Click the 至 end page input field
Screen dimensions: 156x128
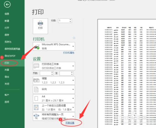[x=65, y=73]
